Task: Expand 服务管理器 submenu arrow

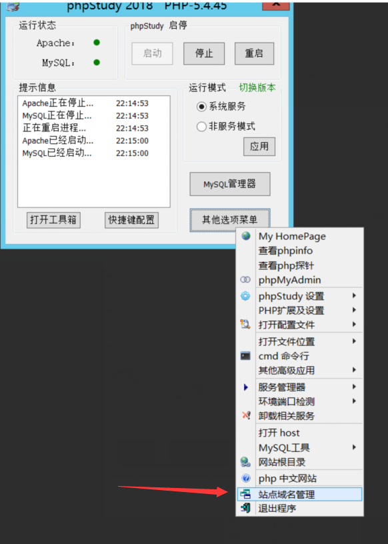Action: (354, 387)
